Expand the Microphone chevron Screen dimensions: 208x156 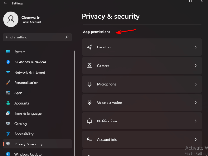pos(196,84)
